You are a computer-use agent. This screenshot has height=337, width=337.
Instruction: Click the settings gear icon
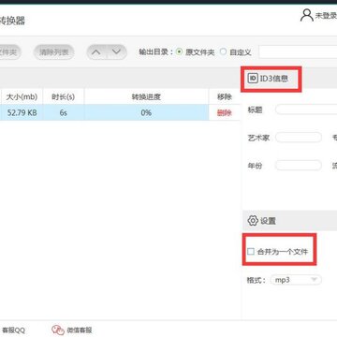coord(253,221)
